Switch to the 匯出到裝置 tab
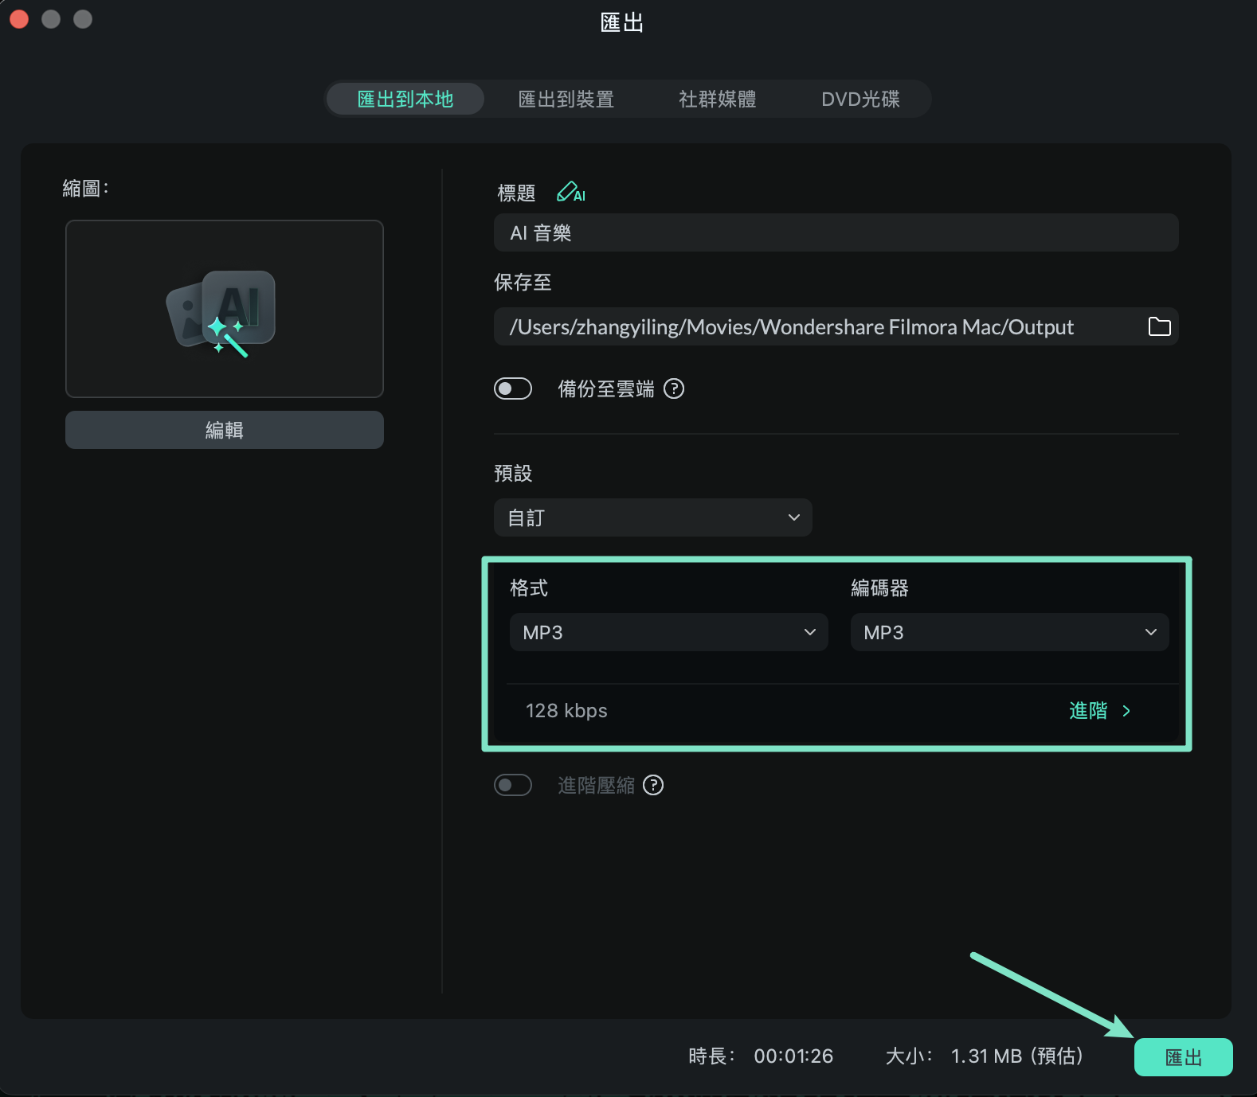This screenshot has width=1257, height=1097. pyautogui.click(x=566, y=99)
